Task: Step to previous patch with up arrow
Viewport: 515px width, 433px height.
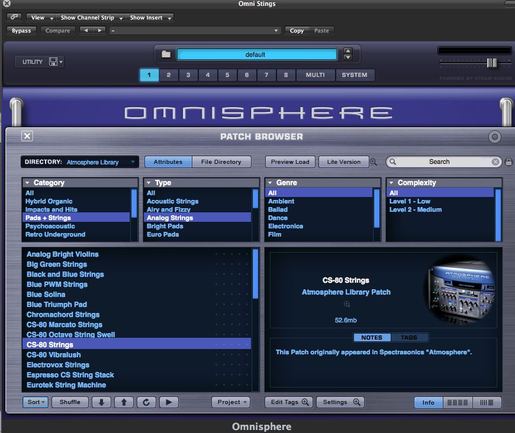Action: pos(124,402)
